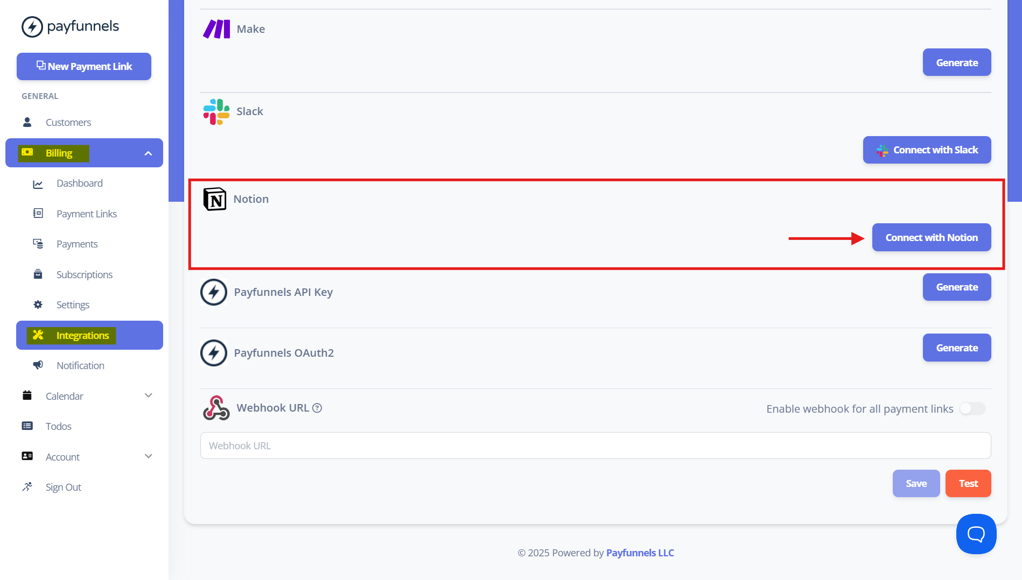The width and height of the screenshot is (1022, 580).
Task: Click the Settings gear icon
Action: point(38,305)
